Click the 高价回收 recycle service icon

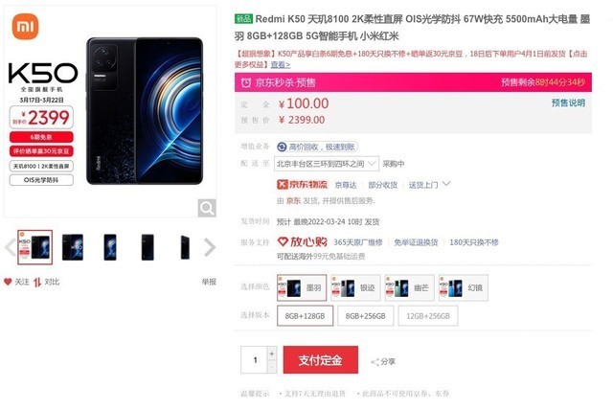pos(282,147)
